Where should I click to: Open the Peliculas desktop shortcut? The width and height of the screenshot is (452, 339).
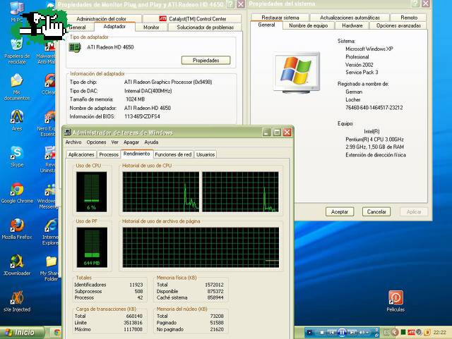tap(395, 301)
